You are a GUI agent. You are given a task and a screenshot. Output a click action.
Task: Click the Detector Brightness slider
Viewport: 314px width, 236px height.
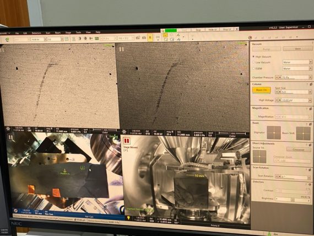pyautogui.click(x=293, y=200)
